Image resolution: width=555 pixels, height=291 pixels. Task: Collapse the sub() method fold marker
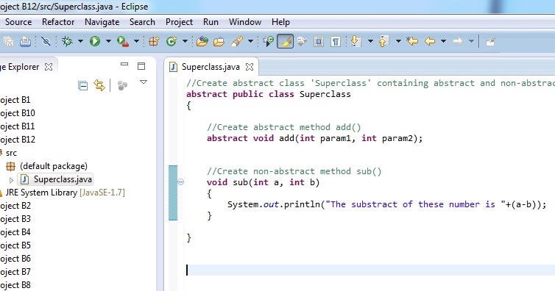point(180,182)
